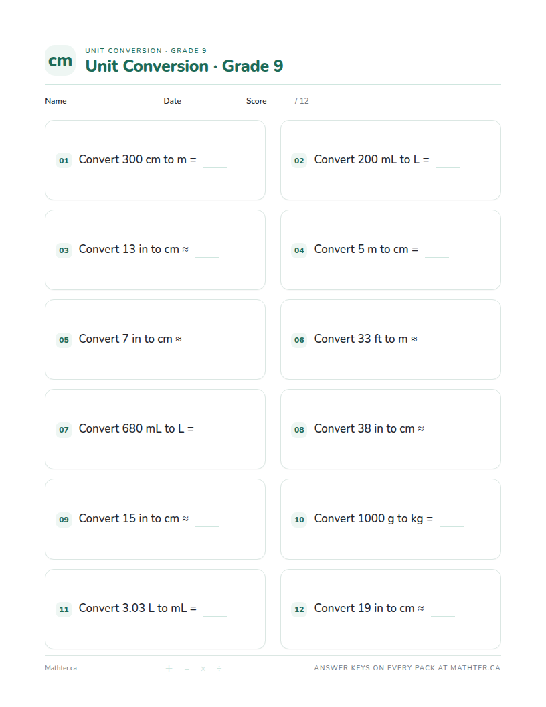Click the text 'Convert 38 in to cm ≈'
This screenshot has width=546, height=707.
click(369, 428)
